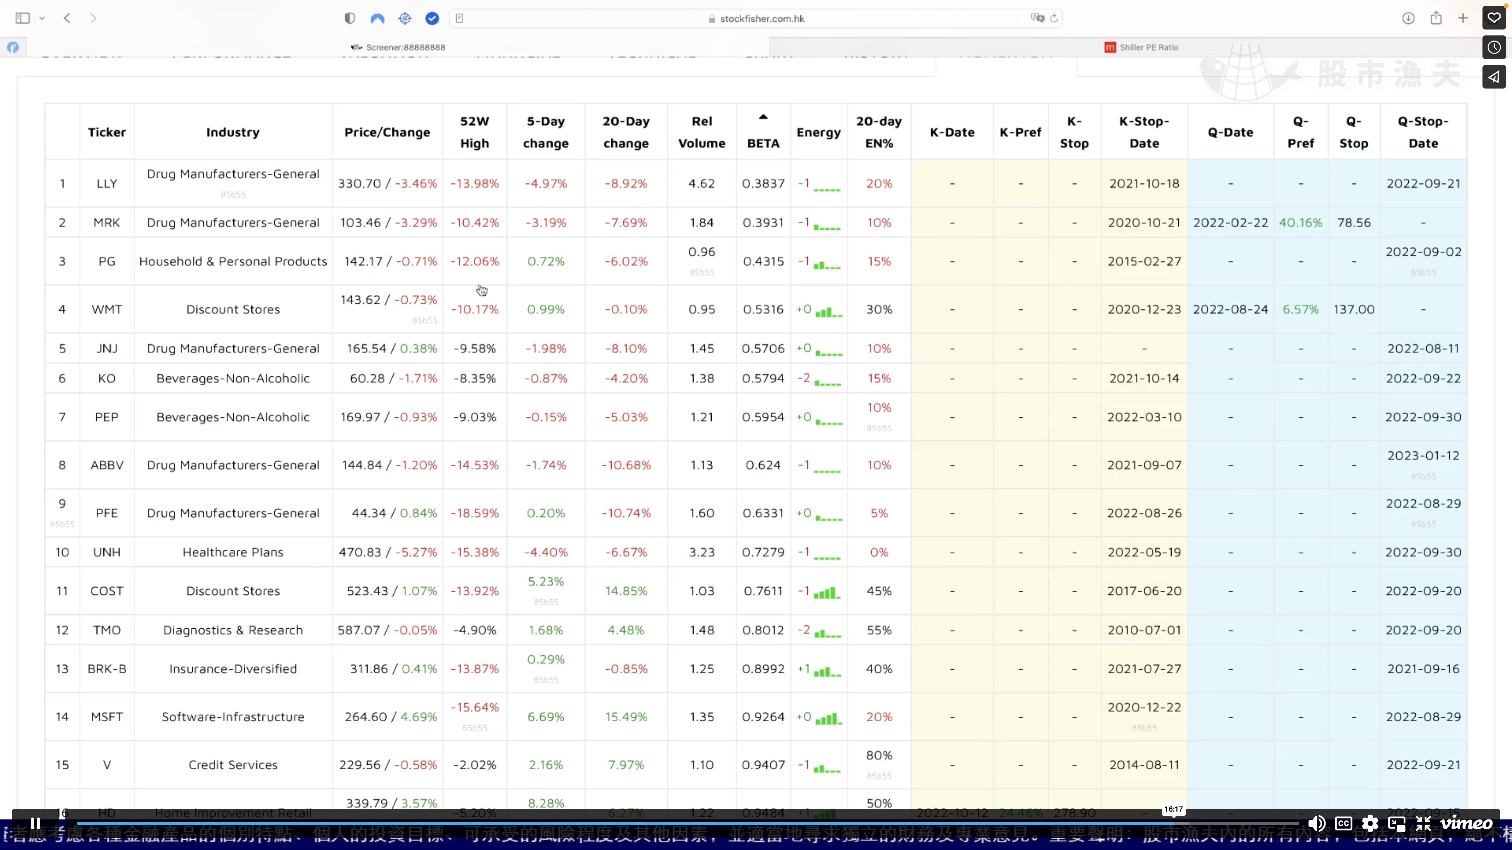Click MRK Q-Pref value 40.16%
This screenshot has width=1512, height=850.
click(x=1301, y=222)
